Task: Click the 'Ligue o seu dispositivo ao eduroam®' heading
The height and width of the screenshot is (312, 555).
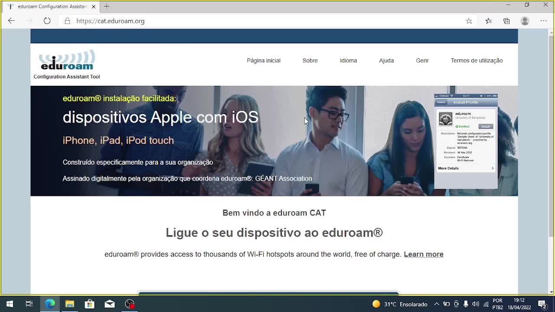Action: 274,233
